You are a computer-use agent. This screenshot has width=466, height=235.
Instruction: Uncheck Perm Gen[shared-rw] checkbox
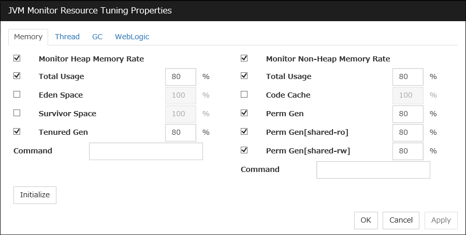click(x=244, y=150)
